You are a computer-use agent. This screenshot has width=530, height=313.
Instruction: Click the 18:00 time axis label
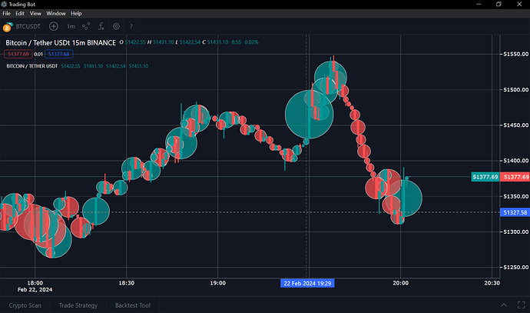(x=35, y=283)
